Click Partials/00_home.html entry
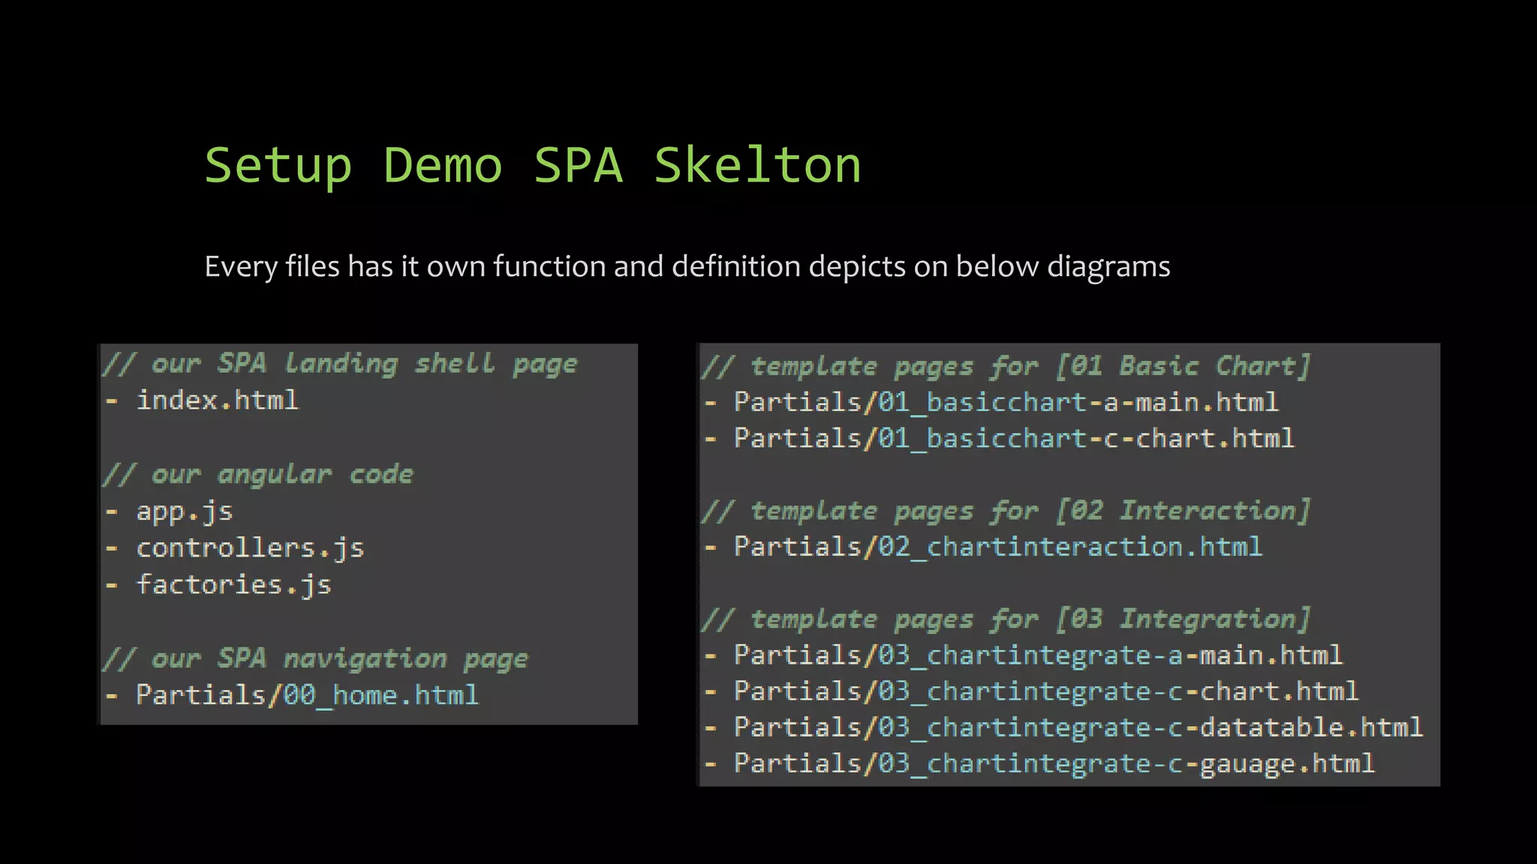This screenshot has height=864, width=1537. pyautogui.click(x=306, y=695)
